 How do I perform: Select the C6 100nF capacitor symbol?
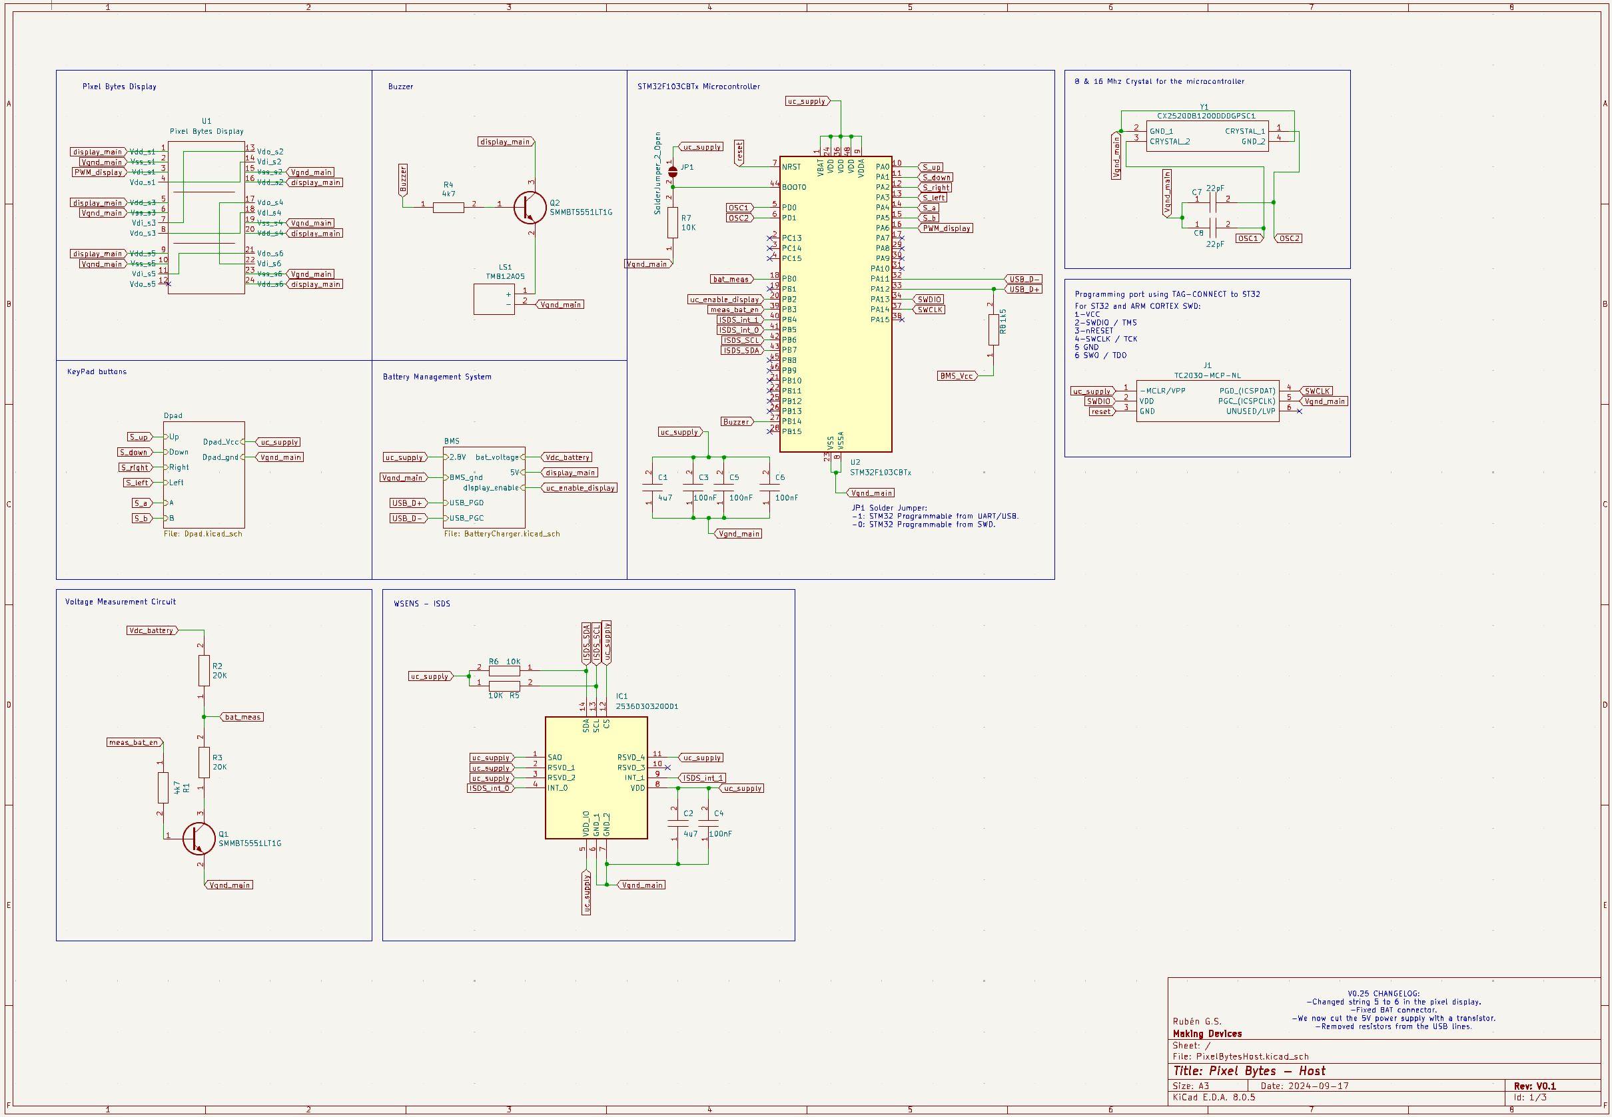[769, 488]
